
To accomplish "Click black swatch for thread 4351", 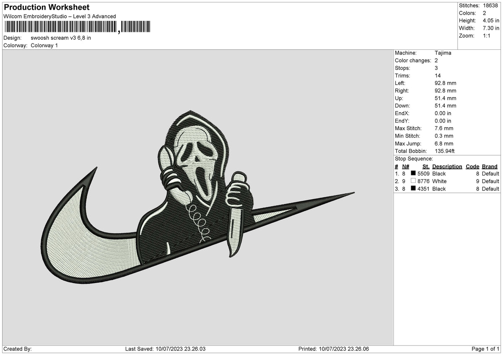I will pyautogui.click(x=413, y=189).
